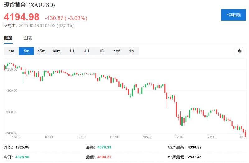Viewport: 249px width, 163px height.
Task: Select the 1M monthly chart
Action: pyautogui.click(x=132, y=51)
